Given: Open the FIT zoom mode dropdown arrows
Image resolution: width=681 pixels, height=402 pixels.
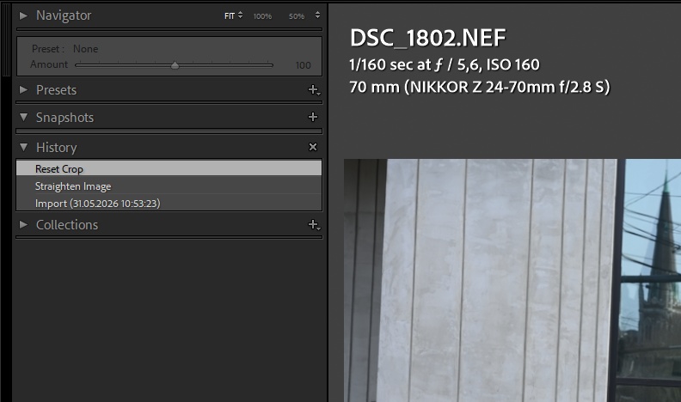Looking at the screenshot, I should click(240, 15).
